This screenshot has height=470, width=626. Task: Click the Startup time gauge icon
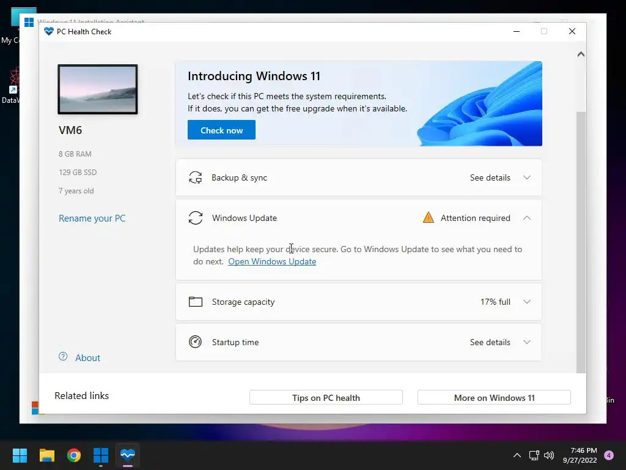(x=195, y=342)
